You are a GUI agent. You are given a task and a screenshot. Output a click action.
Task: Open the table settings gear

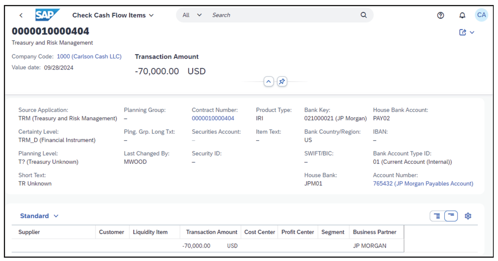(x=468, y=216)
